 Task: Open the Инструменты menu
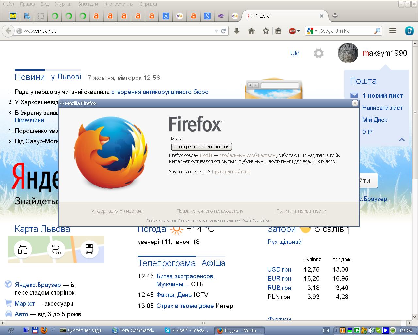pyautogui.click(x=119, y=4)
